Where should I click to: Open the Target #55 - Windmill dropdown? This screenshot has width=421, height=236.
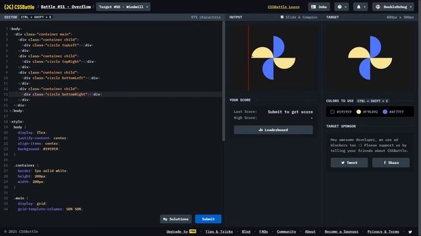point(123,7)
